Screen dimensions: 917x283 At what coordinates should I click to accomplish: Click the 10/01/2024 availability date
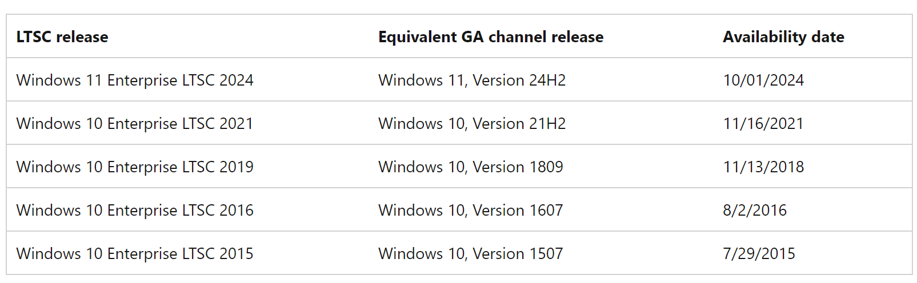click(x=763, y=80)
